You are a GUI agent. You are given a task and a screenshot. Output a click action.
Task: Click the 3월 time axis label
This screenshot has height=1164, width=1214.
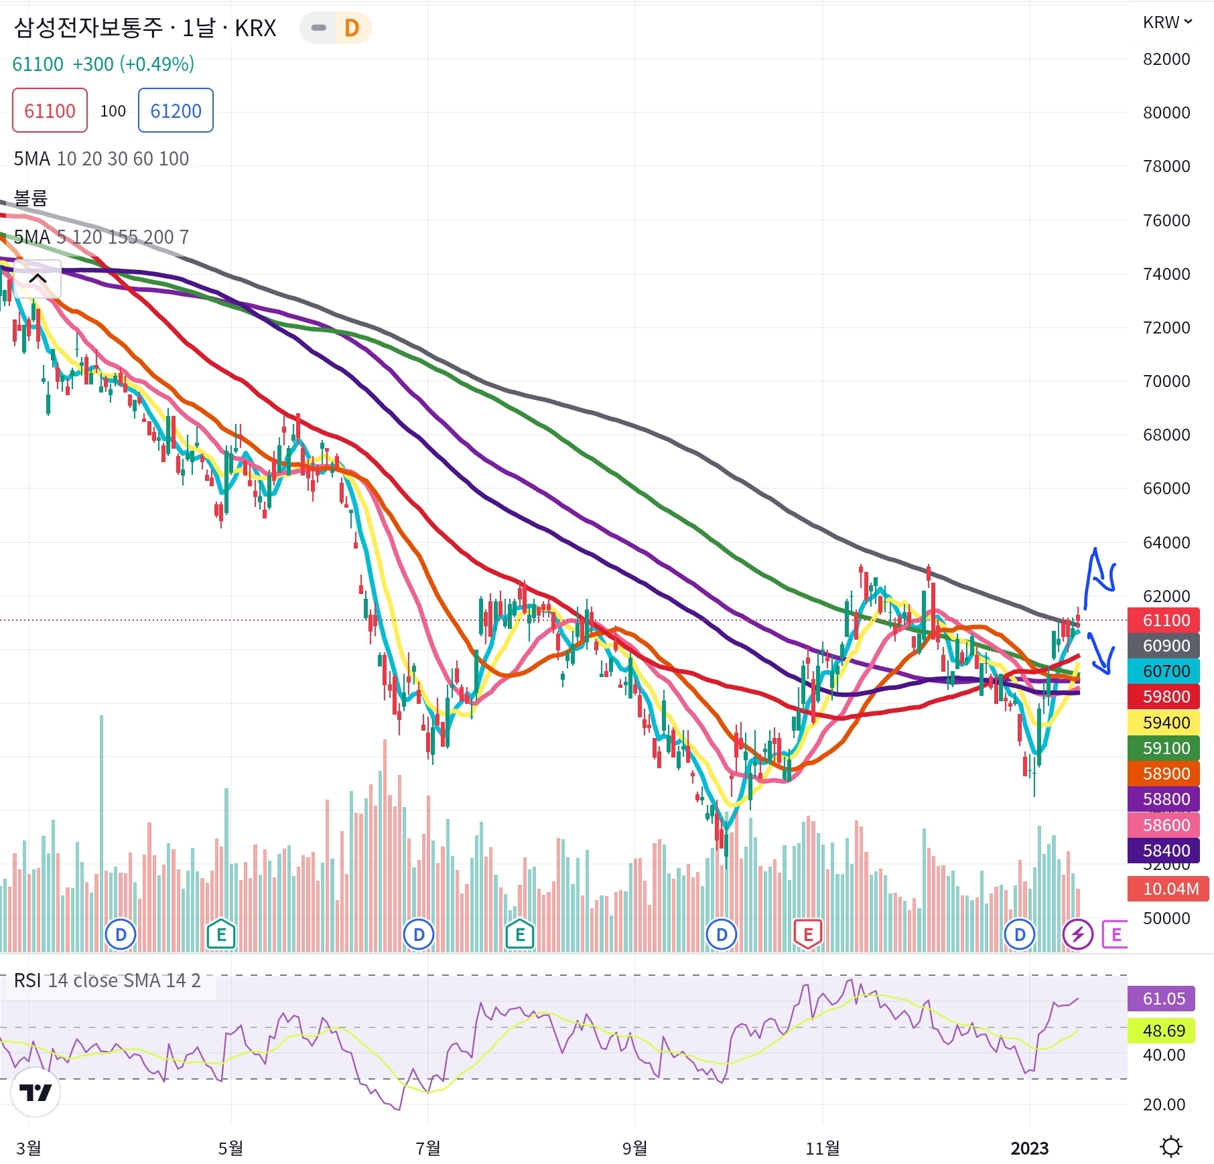pos(29,1148)
